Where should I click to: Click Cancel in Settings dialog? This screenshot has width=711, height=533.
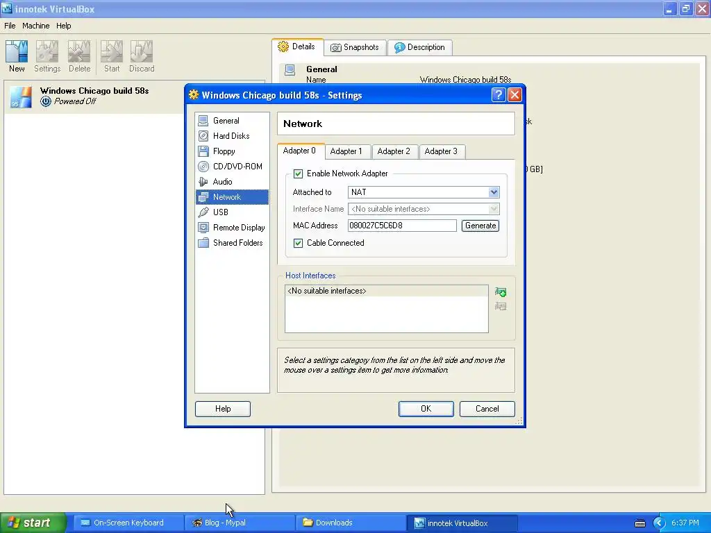(487, 409)
